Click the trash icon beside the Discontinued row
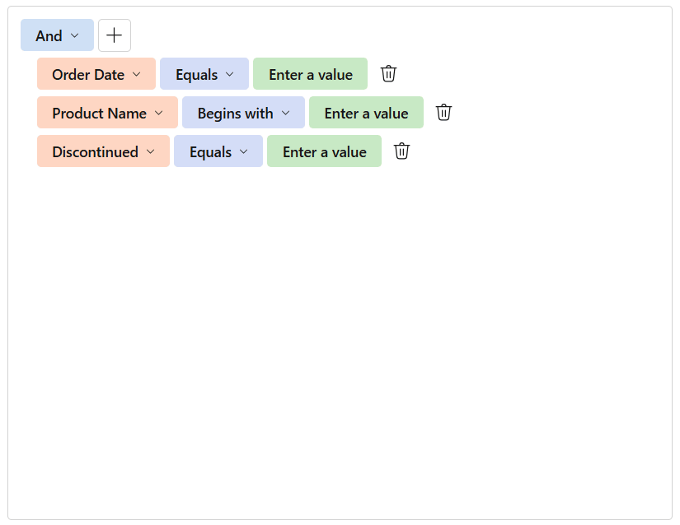This screenshot has width=680, height=525. (x=401, y=151)
